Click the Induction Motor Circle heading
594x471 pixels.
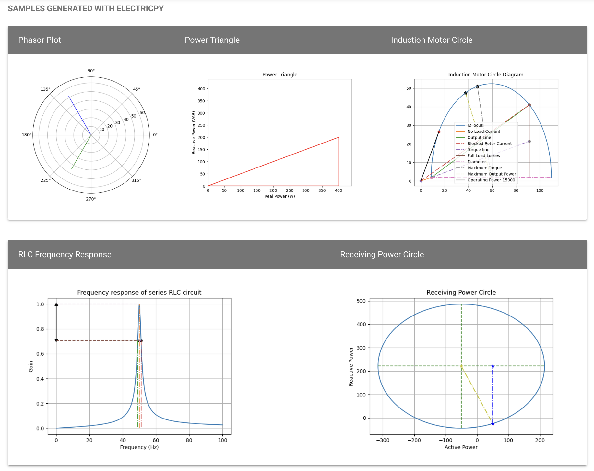point(432,40)
